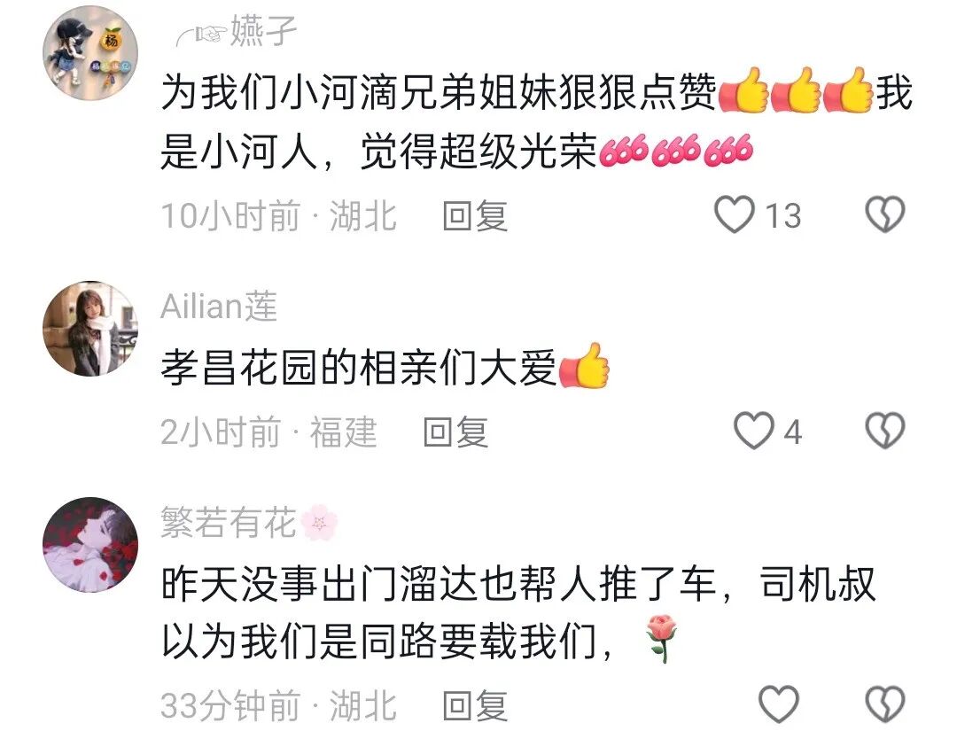Select comment text about 小河滴兄弟姐妹
Viewport: 957px width, 731px height.
click(x=537, y=121)
